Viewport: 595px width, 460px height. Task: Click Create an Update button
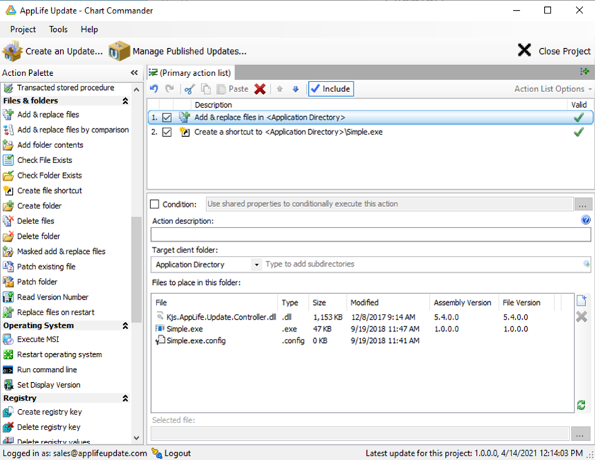52,51
